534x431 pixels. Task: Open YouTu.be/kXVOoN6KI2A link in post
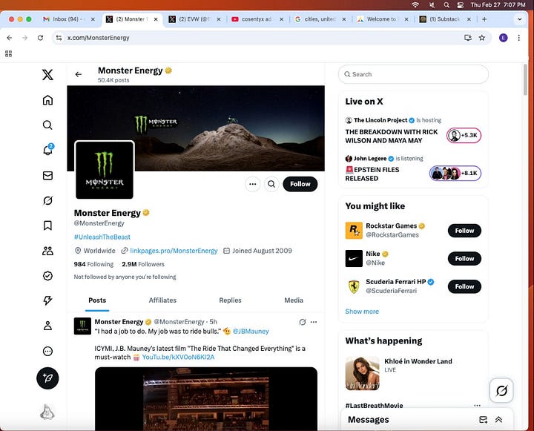tap(178, 357)
